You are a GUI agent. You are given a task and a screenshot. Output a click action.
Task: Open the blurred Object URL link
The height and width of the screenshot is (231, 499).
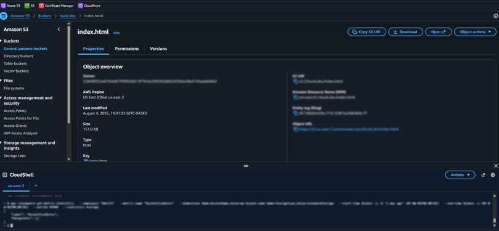click(x=349, y=129)
